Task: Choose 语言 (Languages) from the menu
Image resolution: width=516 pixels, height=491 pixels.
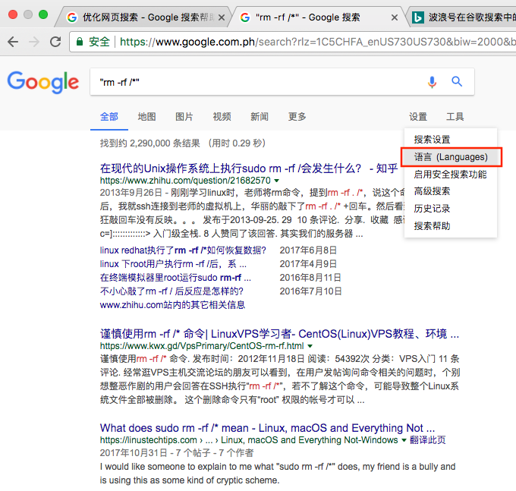Action: [x=451, y=157]
